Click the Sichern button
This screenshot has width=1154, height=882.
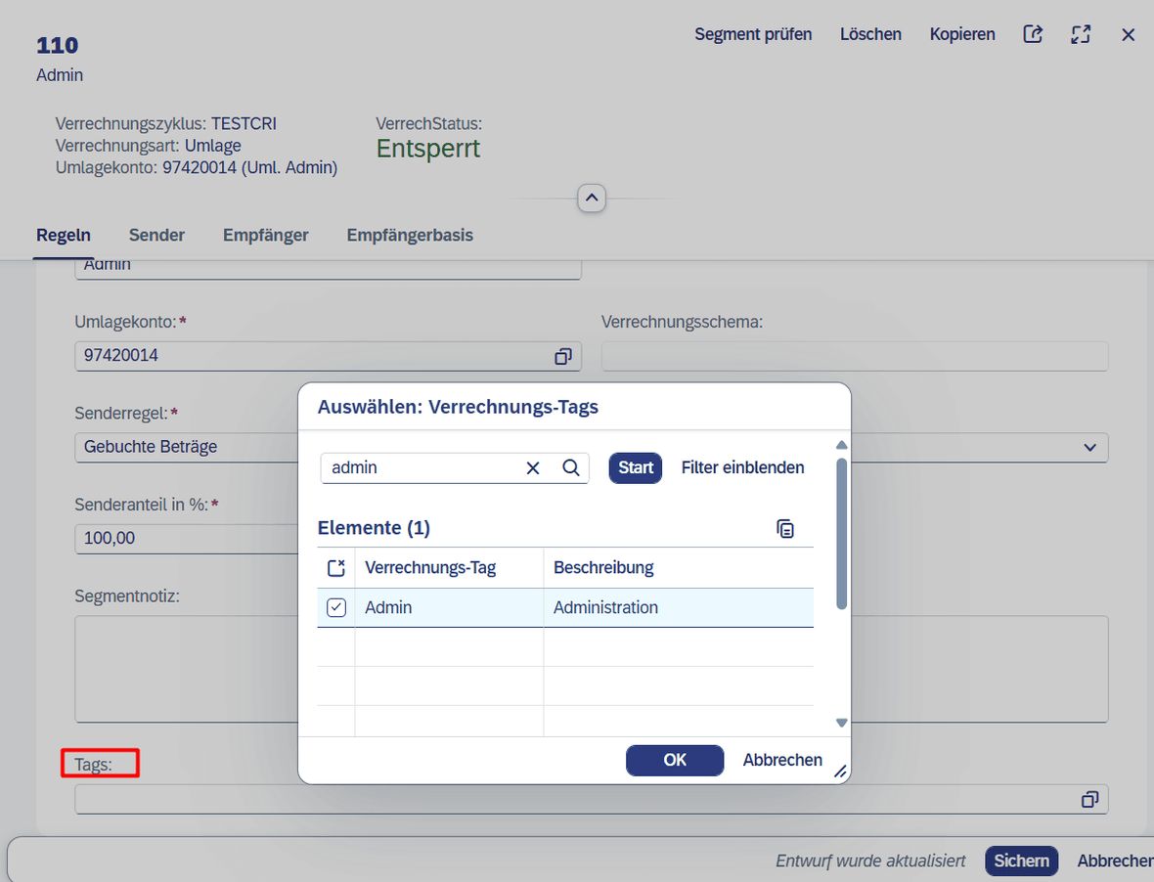1022,860
